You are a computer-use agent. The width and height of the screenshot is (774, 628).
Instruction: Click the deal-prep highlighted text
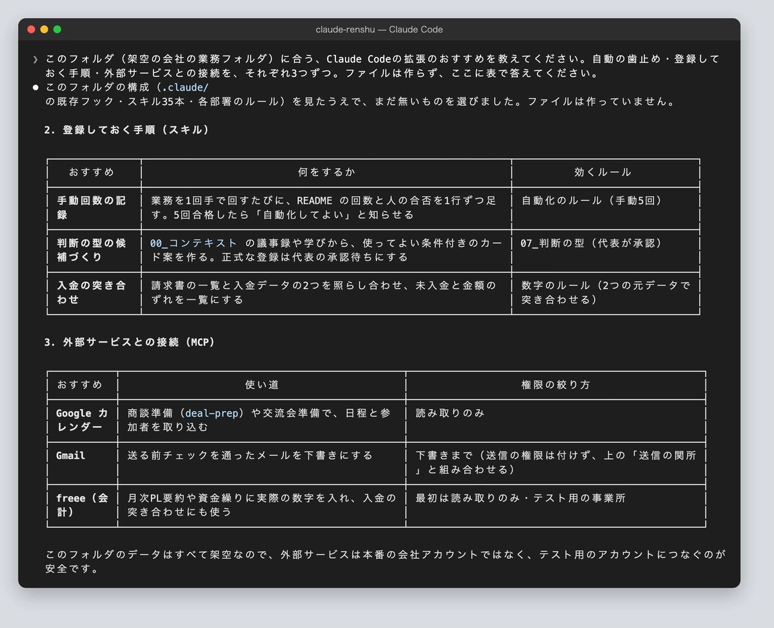[x=212, y=413]
